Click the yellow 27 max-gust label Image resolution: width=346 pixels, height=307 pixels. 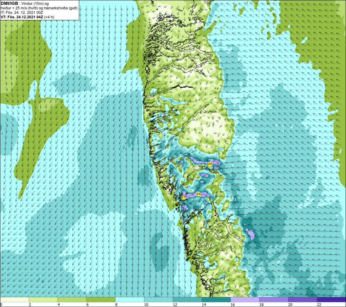(x=183, y=197)
